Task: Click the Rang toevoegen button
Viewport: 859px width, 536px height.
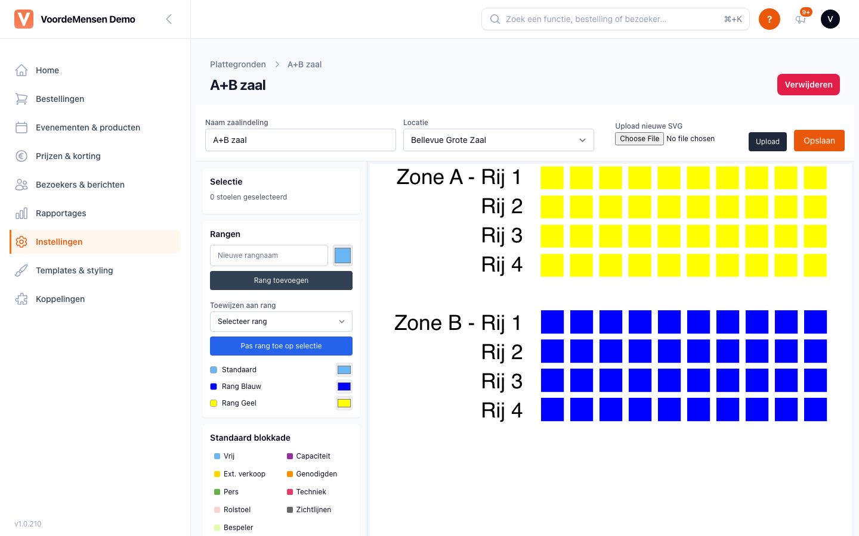Action: (x=281, y=281)
